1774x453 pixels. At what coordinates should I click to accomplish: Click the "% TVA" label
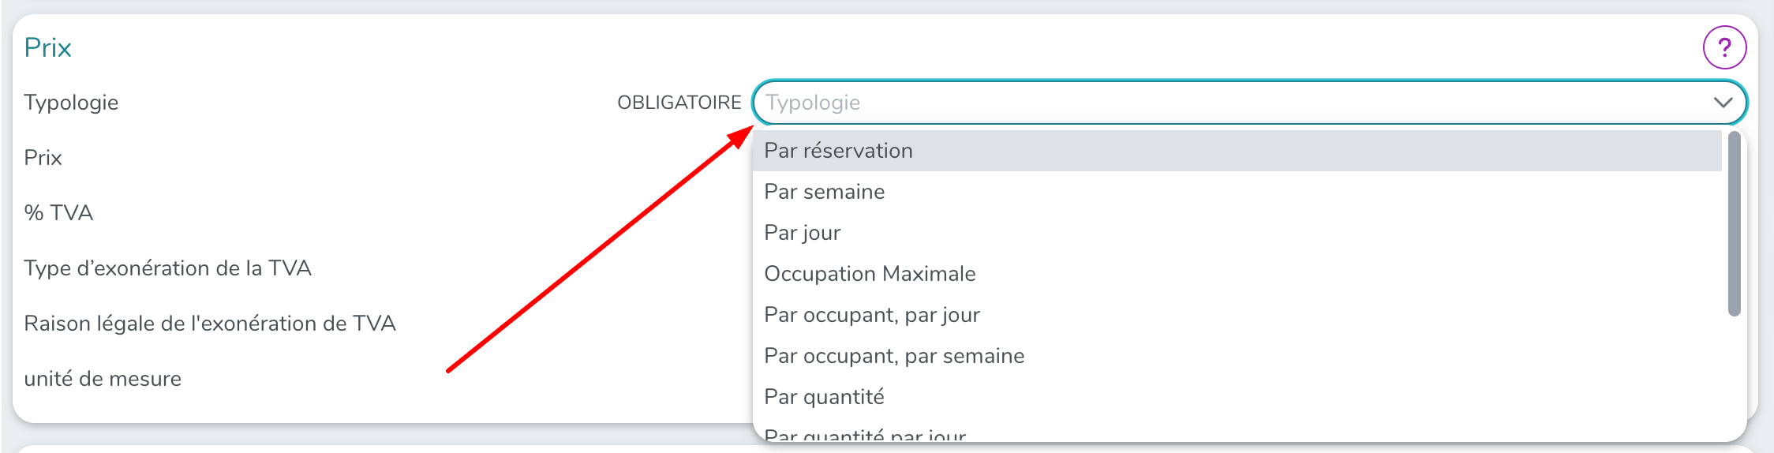click(58, 213)
